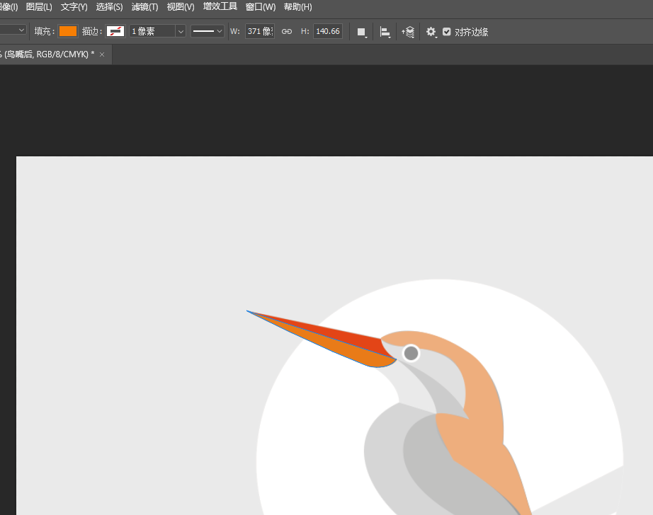
Task: Open the 文字(Y) menu
Action: pos(74,7)
